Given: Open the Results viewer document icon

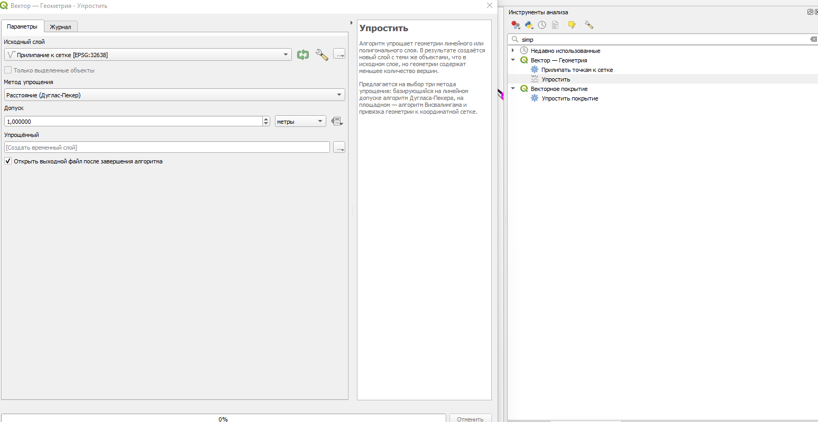Looking at the screenshot, I should tap(555, 25).
